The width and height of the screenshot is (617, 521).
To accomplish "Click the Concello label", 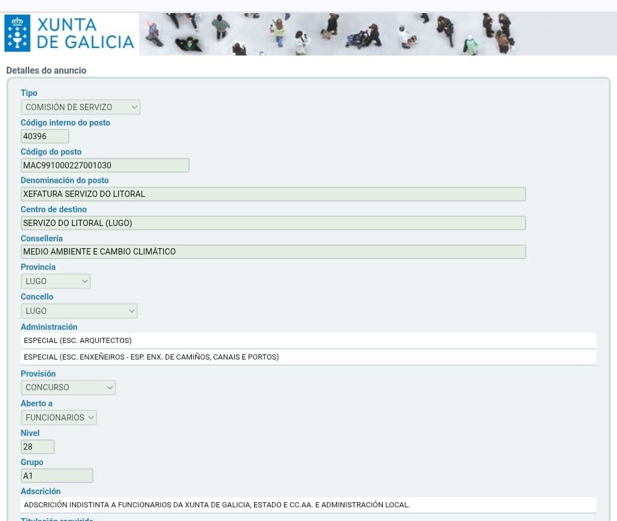I will [37, 297].
